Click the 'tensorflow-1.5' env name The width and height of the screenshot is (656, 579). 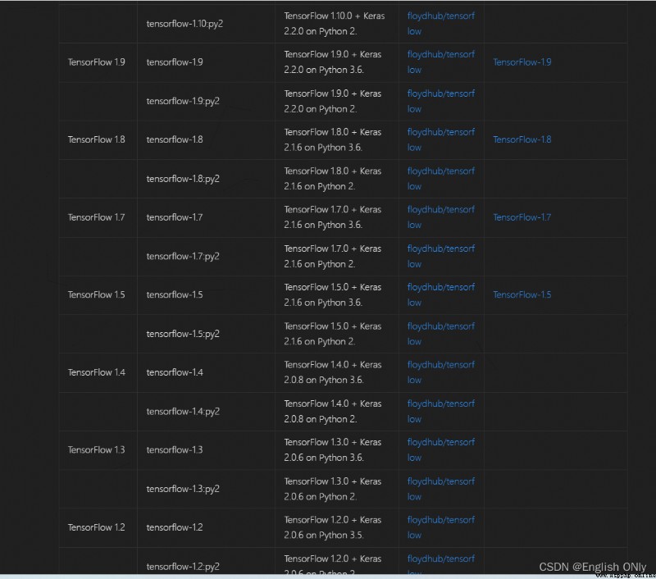point(175,295)
